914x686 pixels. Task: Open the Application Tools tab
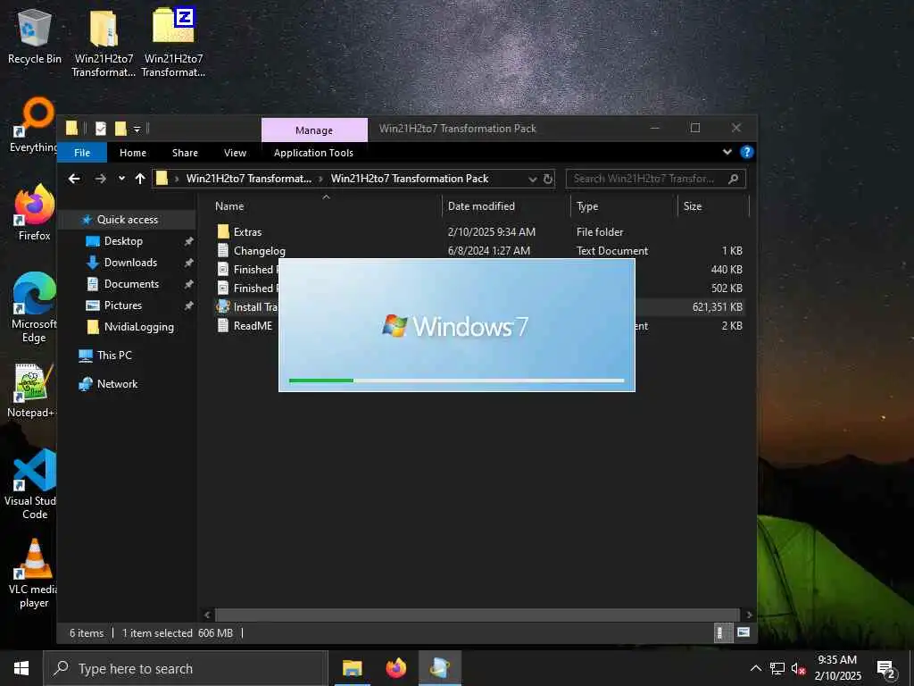[313, 153]
